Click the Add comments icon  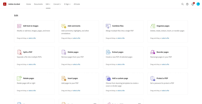click(x=64, y=26)
